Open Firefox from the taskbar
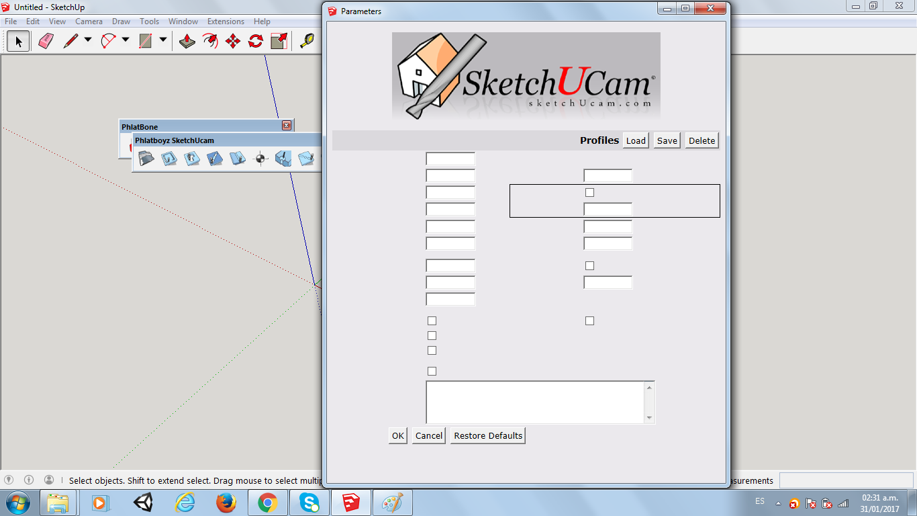The width and height of the screenshot is (917, 516). (226, 502)
